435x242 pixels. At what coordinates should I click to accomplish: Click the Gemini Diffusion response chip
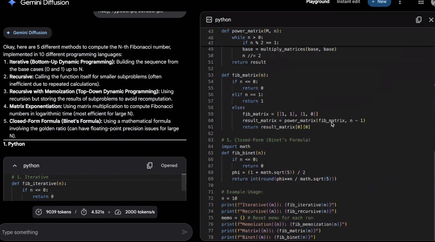coord(27,33)
